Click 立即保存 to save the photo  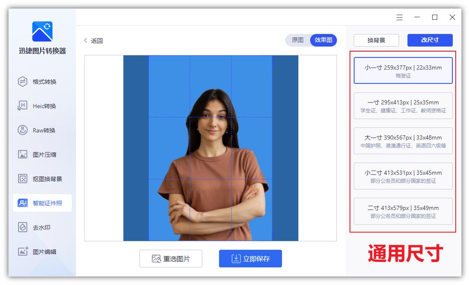coord(250,259)
